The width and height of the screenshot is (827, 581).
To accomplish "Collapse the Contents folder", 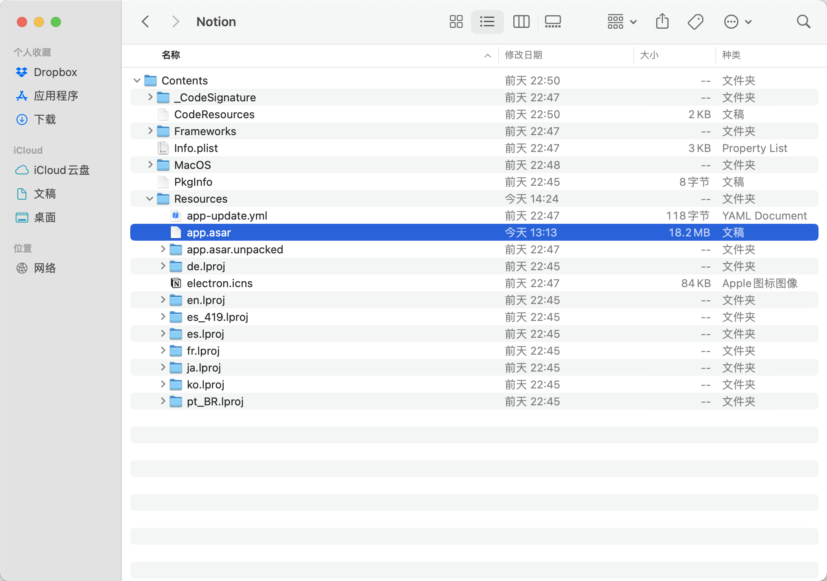I will (x=137, y=80).
